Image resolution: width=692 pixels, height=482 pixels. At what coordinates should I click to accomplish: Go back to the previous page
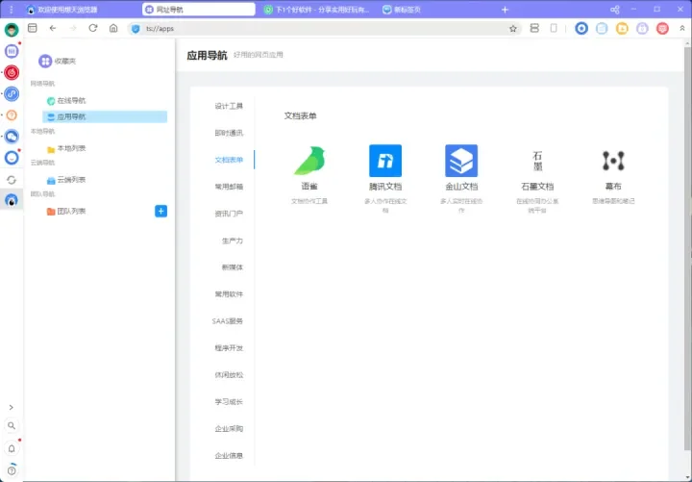pyautogui.click(x=53, y=28)
